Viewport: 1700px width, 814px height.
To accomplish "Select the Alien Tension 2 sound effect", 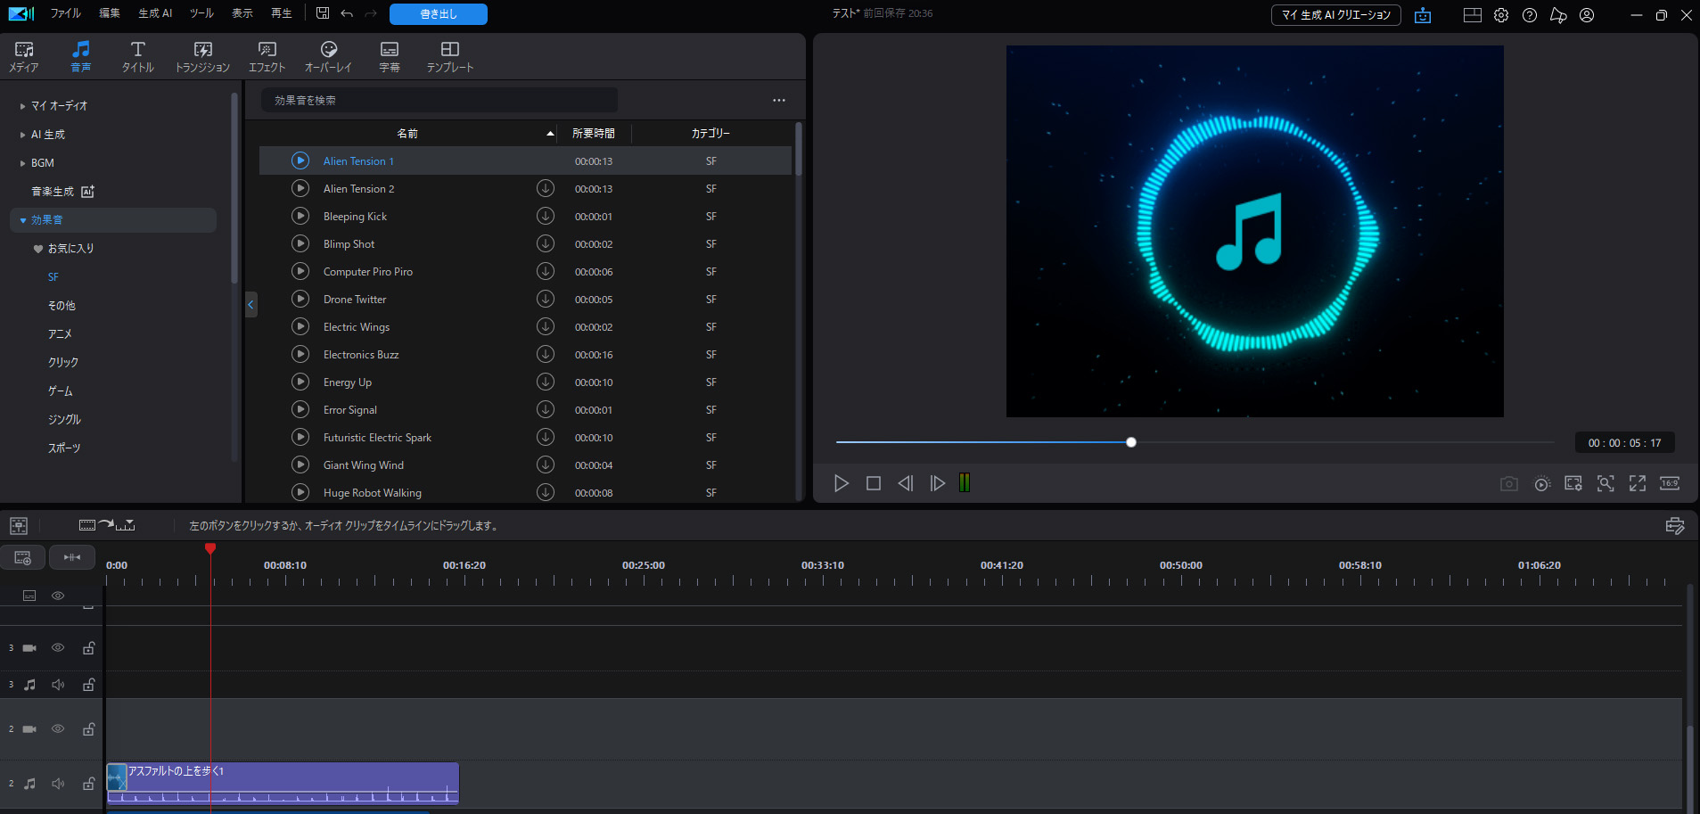I will click(359, 188).
